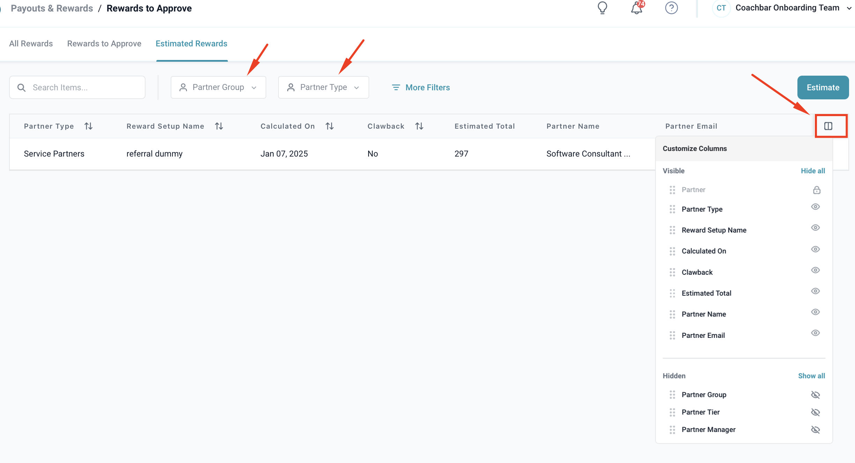Open the Partner Type filter dropdown
This screenshot has height=463, width=855.
pos(323,87)
